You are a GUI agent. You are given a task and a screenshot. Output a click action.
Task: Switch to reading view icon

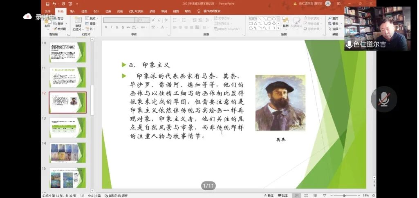coord(315,196)
